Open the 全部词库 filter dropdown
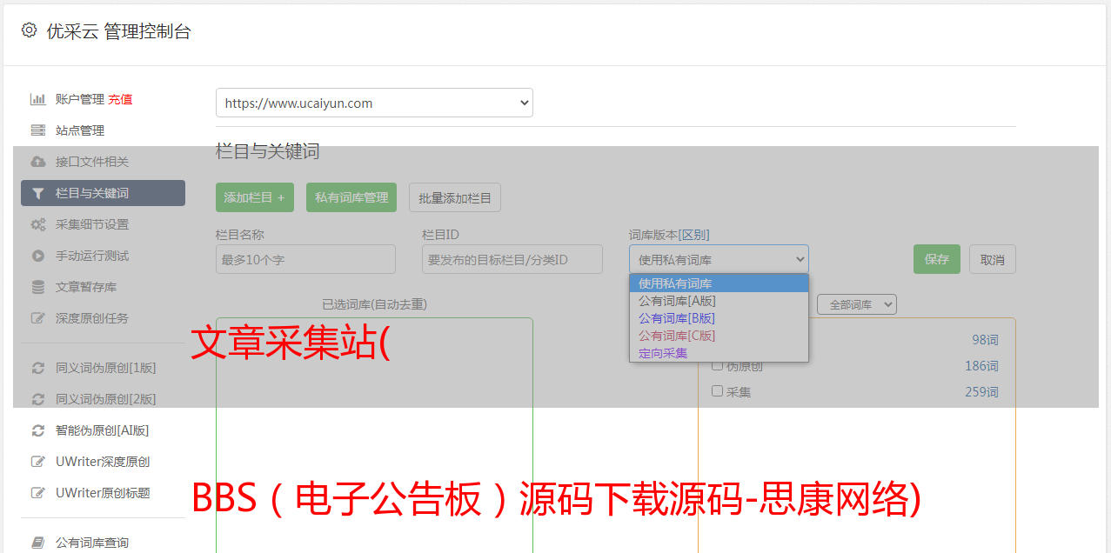This screenshot has width=1111, height=553. tap(857, 305)
